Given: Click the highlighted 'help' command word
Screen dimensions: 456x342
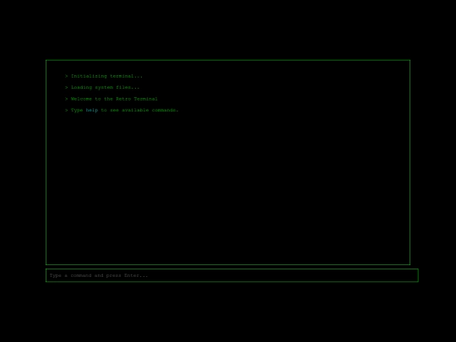Looking at the screenshot, I should 92,111.
